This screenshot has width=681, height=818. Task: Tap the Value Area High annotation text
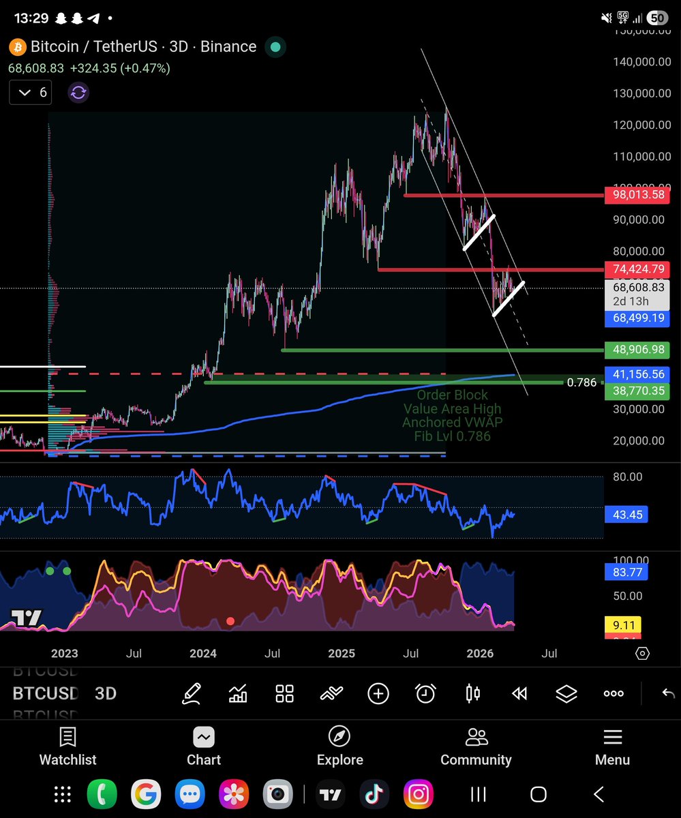[x=452, y=408]
